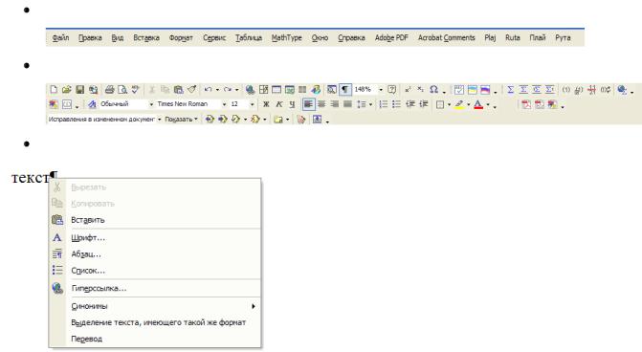The width and height of the screenshot is (642, 352).
Task: Click the Columns layout icon
Action: pyautogui.click(x=302, y=89)
